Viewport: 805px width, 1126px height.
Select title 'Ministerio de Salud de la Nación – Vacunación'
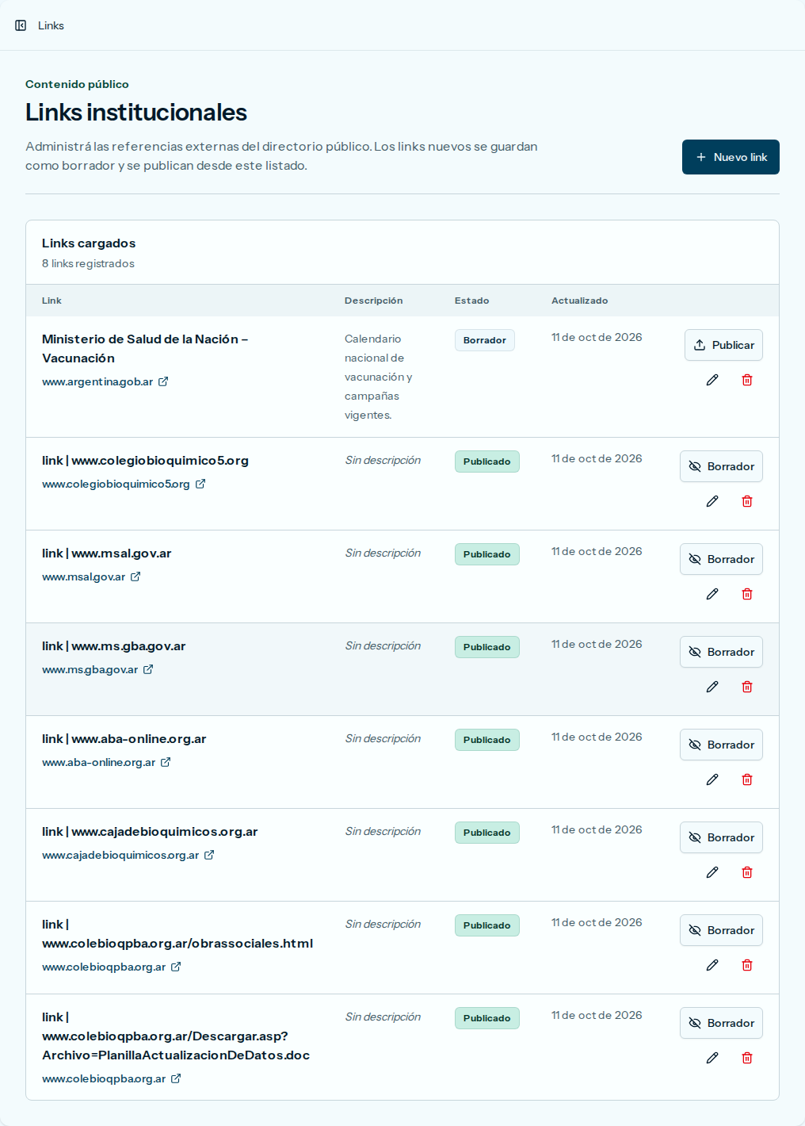tap(145, 348)
